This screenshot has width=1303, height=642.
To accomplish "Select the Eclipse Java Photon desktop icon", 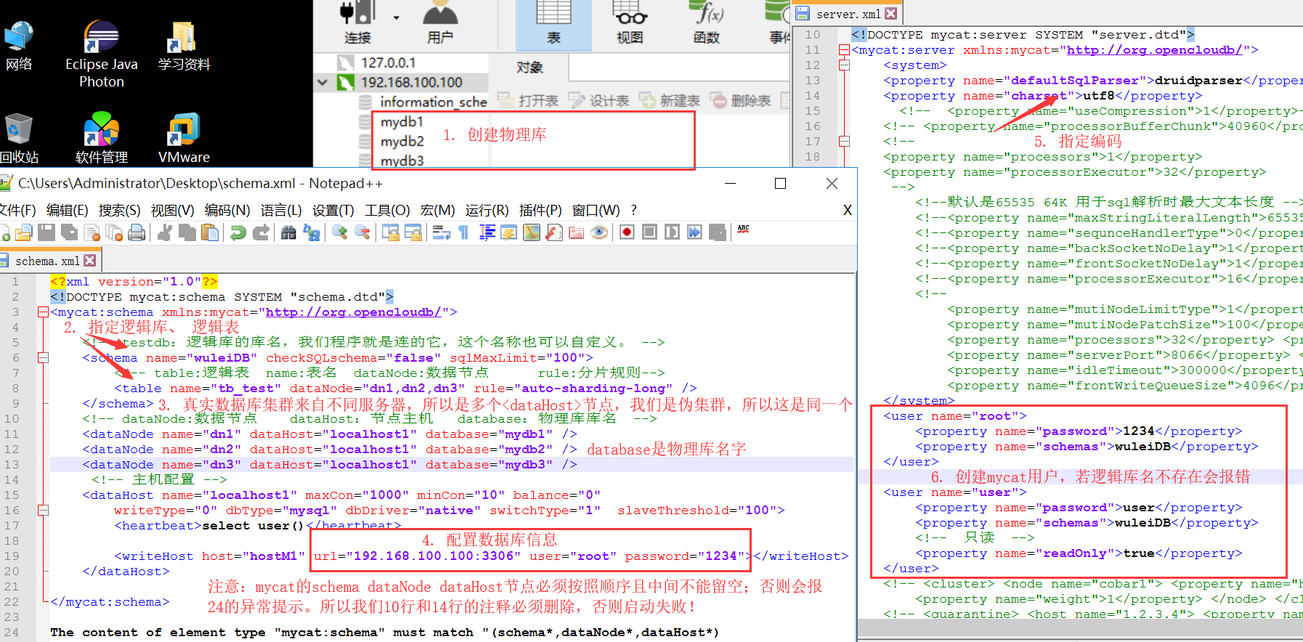I will 102,54.
